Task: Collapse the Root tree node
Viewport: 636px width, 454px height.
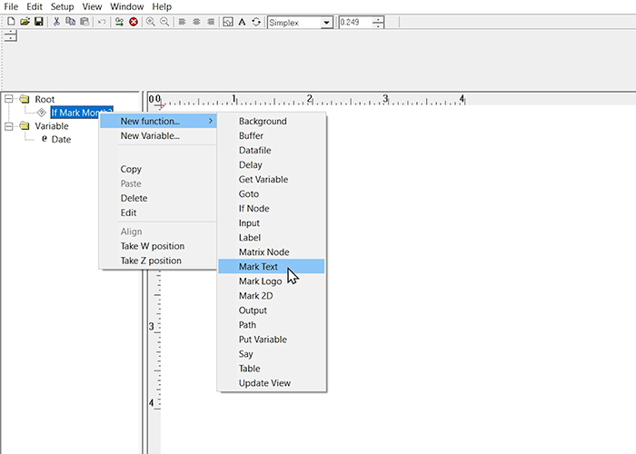Action: point(8,99)
